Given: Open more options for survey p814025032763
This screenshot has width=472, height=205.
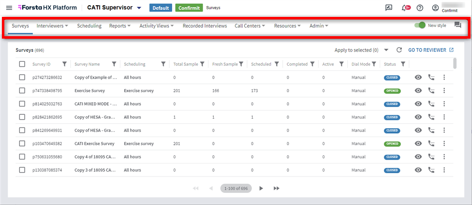Looking at the screenshot, I should click(x=444, y=104).
